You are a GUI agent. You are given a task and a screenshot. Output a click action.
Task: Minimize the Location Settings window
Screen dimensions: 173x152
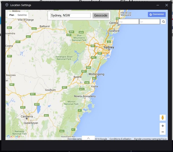(158, 5)
